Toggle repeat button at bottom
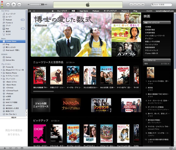The image size is (176, 150). [16, 148]
